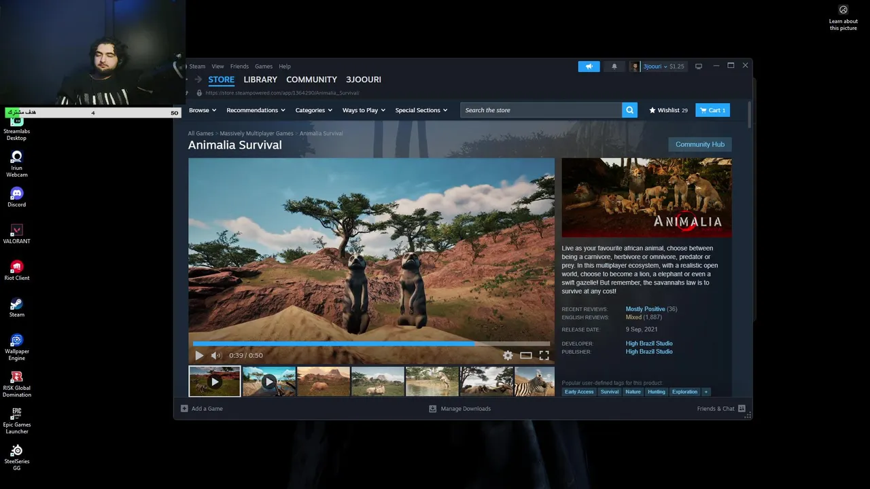870x489 pixels.
Task: Switch Steam to Big Picture mode
Action: click(698, 67)
